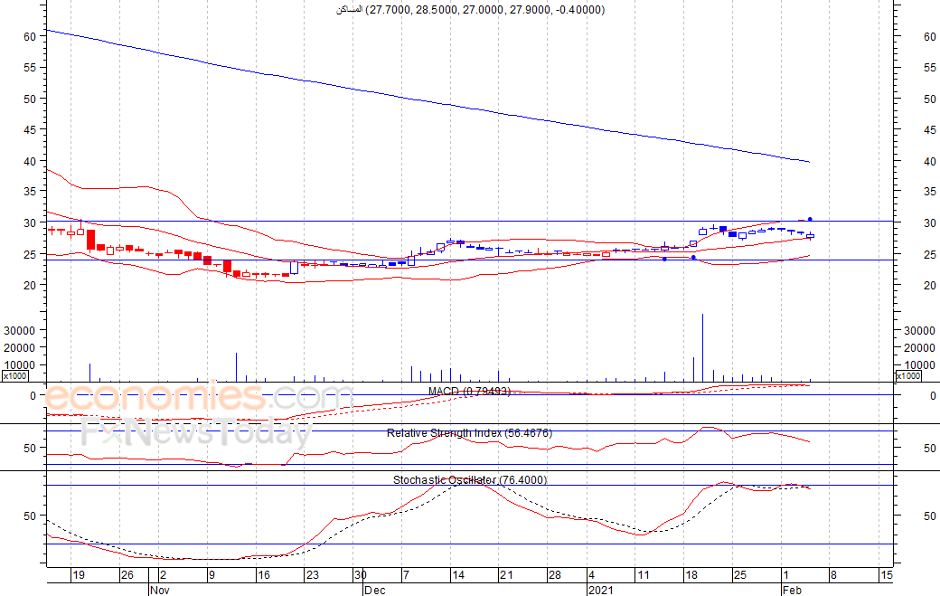Click the Feb month label on time axis
940x596 pixels.
coord(792,590)
